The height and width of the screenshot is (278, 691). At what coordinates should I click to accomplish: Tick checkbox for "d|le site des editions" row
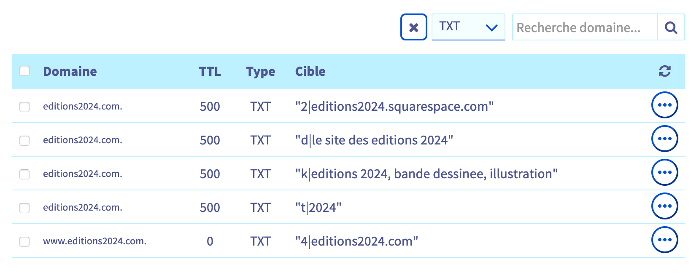click(24, 140)
